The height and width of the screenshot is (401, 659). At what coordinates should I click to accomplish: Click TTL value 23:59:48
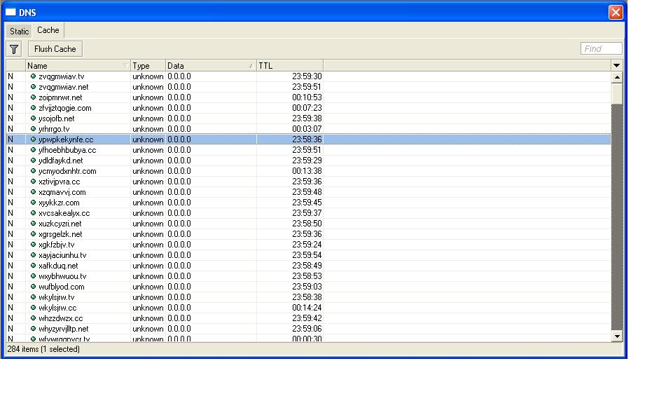click(x=307, y=192)
